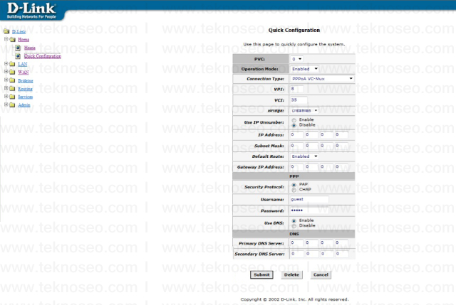
Task: Click first octet of IP Address
Action: tap(296, 134)
